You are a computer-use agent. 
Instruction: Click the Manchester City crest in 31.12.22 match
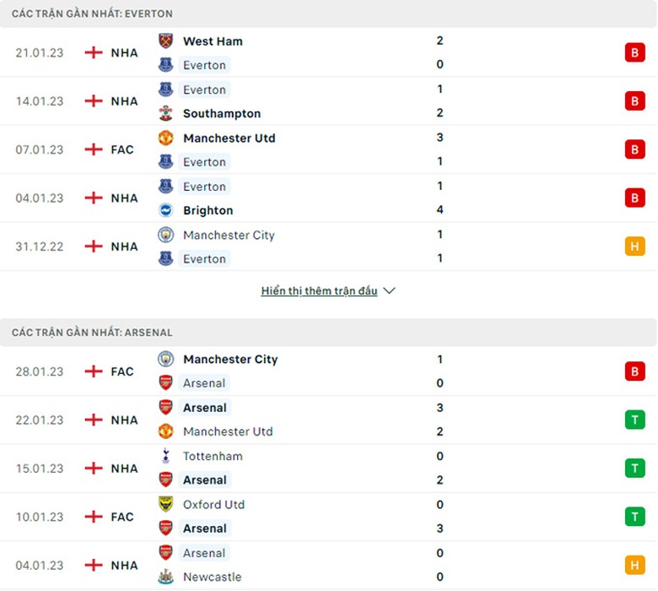(x=165, y=235)
